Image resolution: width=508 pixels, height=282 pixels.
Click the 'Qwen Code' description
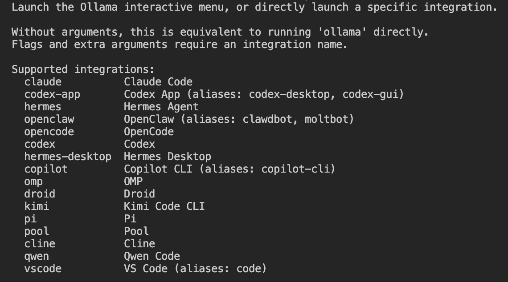152,257
